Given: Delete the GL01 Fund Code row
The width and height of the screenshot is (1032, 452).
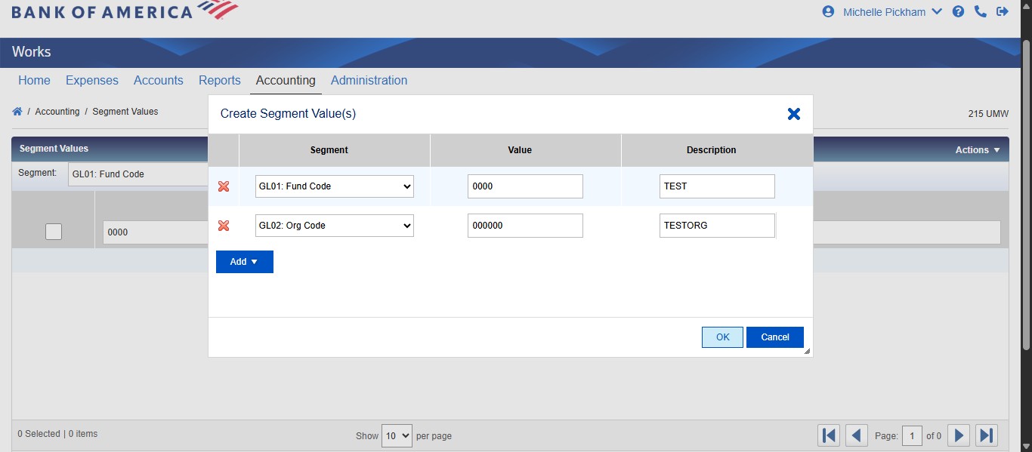Looking at the screenshot, I should pyautogui.click(x=224, y=186).
